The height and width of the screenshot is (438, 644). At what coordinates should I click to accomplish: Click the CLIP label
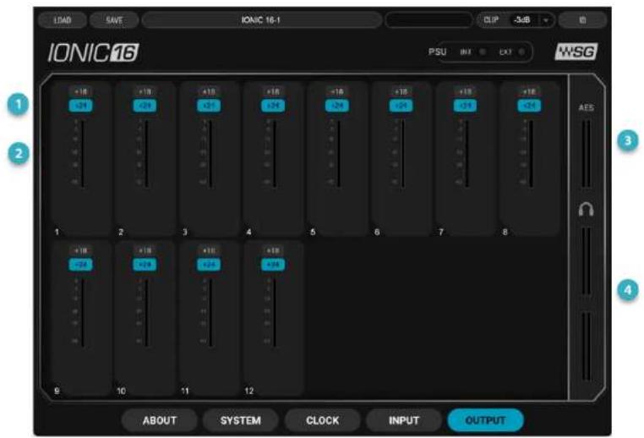tap(491, 19)
